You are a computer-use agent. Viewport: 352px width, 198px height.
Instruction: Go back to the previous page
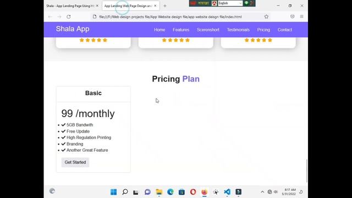click(x=50, y=16)
